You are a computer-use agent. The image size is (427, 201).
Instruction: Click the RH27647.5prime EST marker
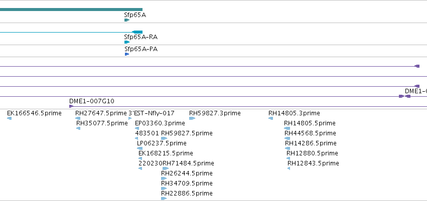[78, 118]
